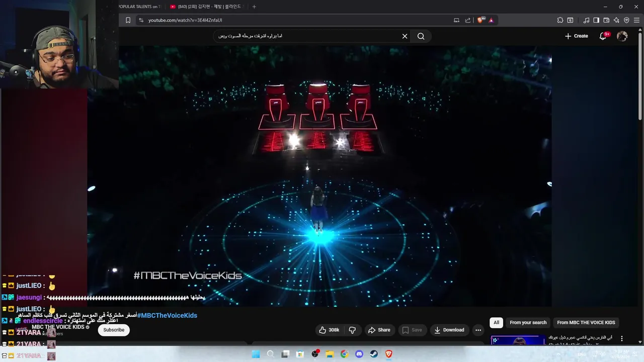Save the video to a playlist
Screen dimensions: 644x362
pos(412,330)
